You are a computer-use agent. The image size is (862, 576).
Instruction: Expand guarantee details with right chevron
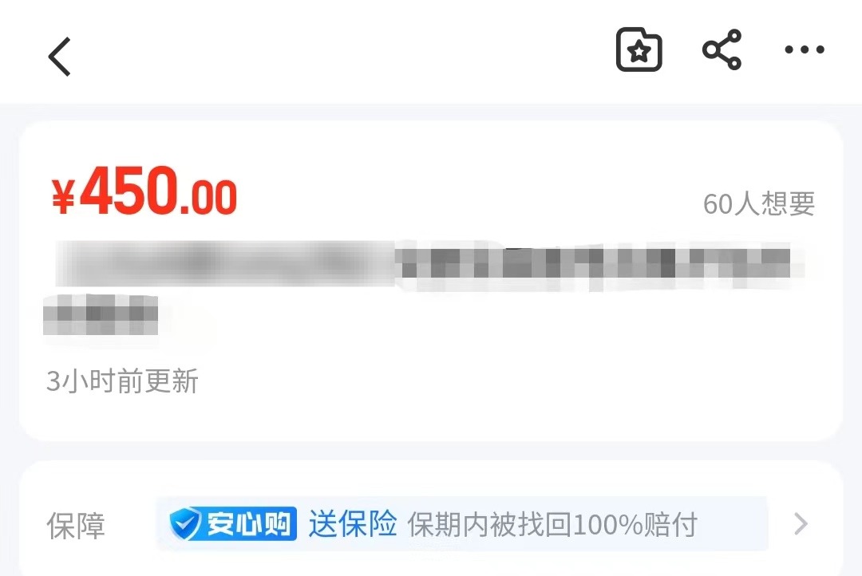(801, 524)
